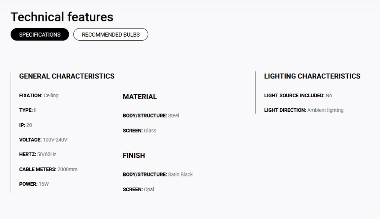
Task: Click Screen: Opal under Finish
Action: [x=138, y=189]
